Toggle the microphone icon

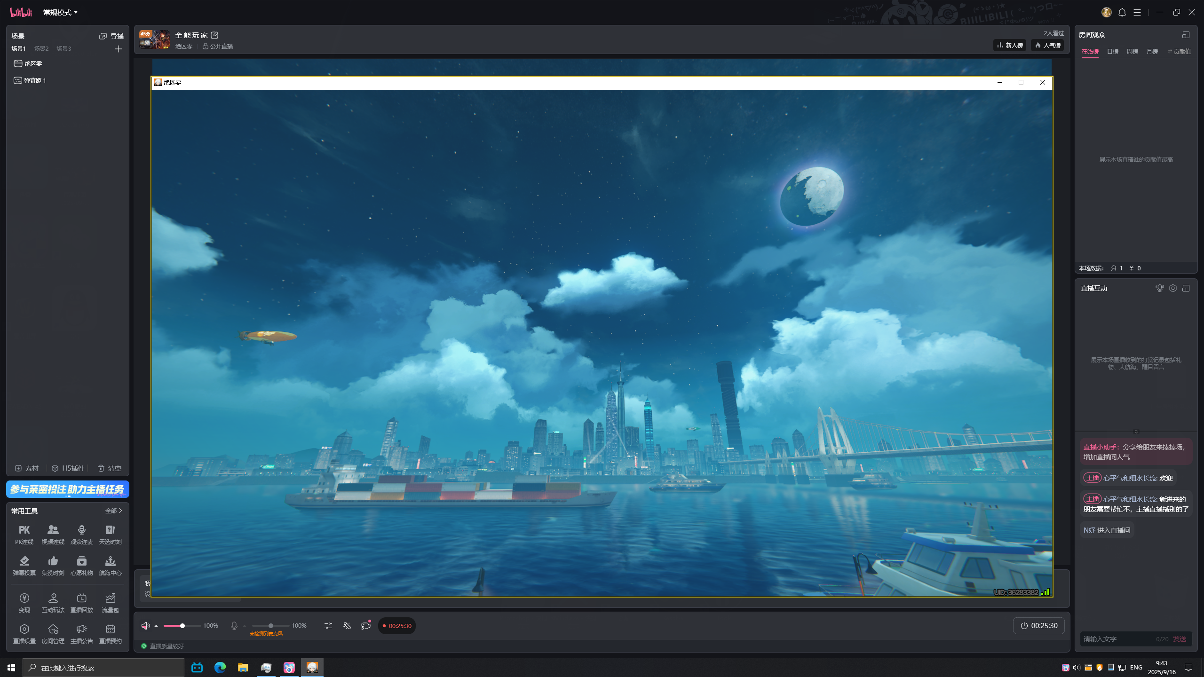(x=234, y=626)
